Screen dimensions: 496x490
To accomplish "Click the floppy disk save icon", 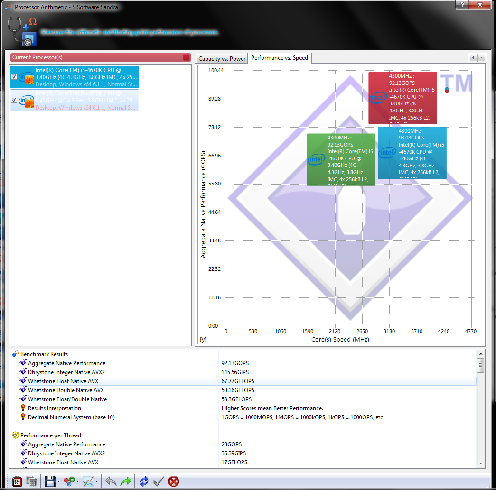I will coord(50,481).
